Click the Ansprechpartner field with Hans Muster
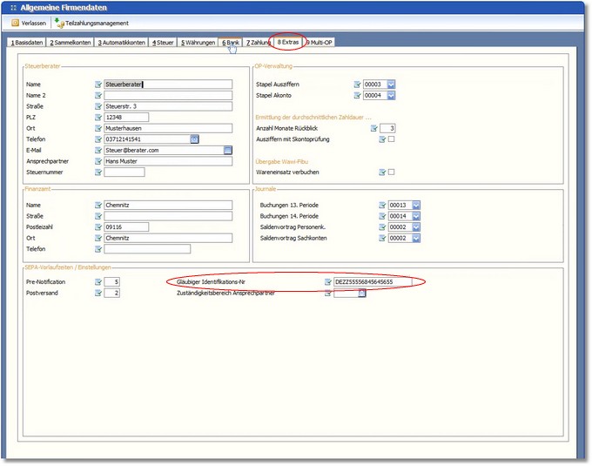The width and height of the screenshot is (592, 466). click(x=167, y=161)
